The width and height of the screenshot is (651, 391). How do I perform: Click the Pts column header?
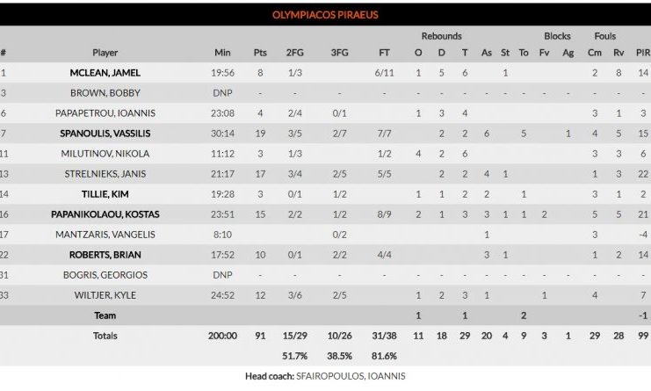tap(260, 53)
